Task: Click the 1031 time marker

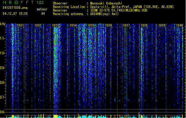Action: [x=20, y=25]
